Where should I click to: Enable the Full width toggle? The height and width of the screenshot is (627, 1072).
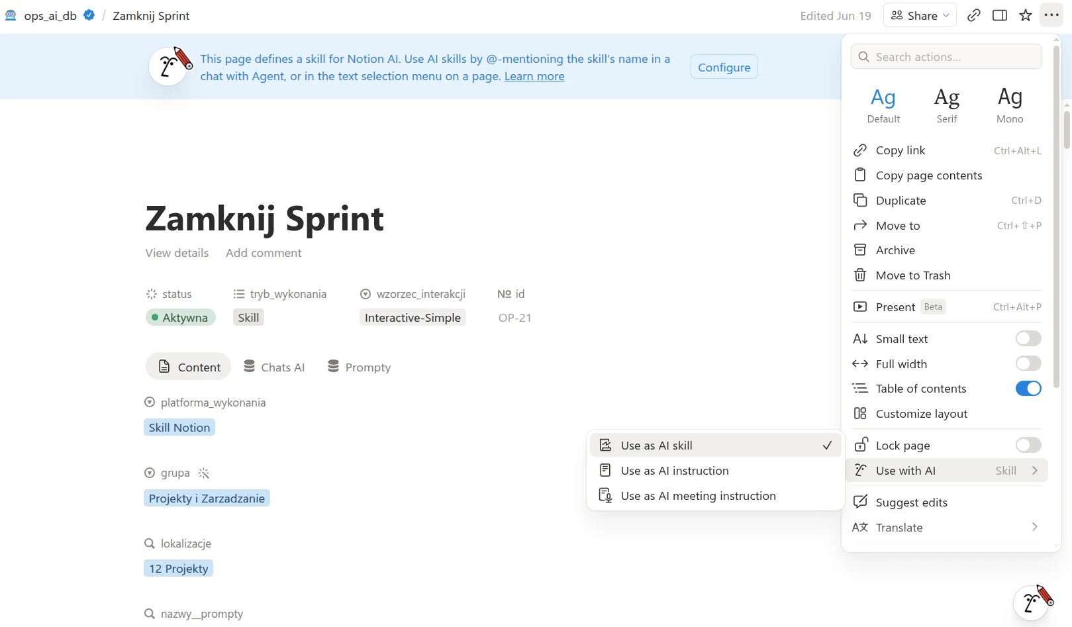(x=1028, y=364)
